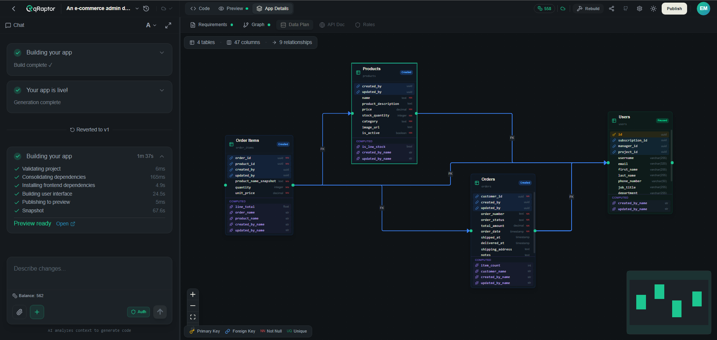Screen dimensions: 717x340
Task: Open the API Doc sub-tab
Action: pos(332,25)
